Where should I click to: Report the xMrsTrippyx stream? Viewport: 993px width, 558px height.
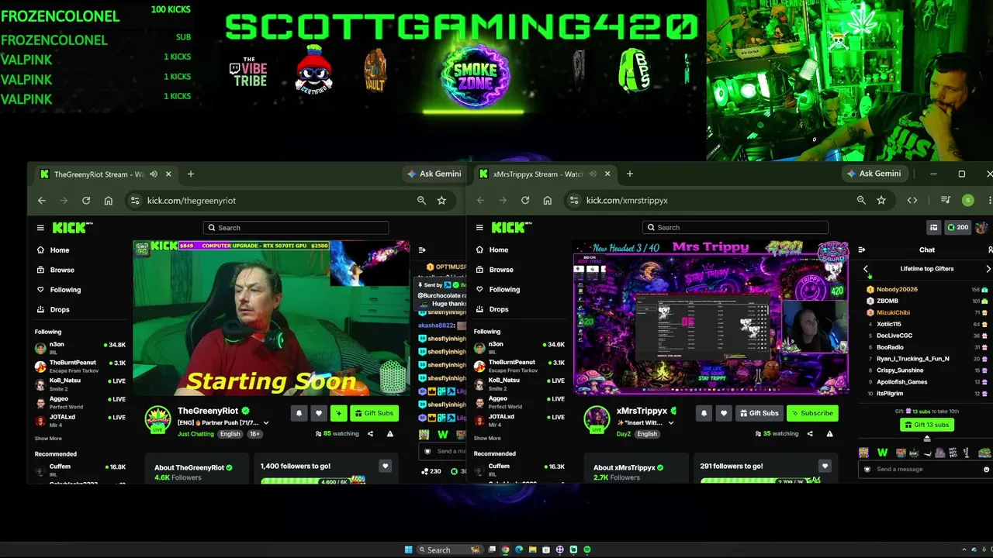pyautogui.click(x=830, y=434)
